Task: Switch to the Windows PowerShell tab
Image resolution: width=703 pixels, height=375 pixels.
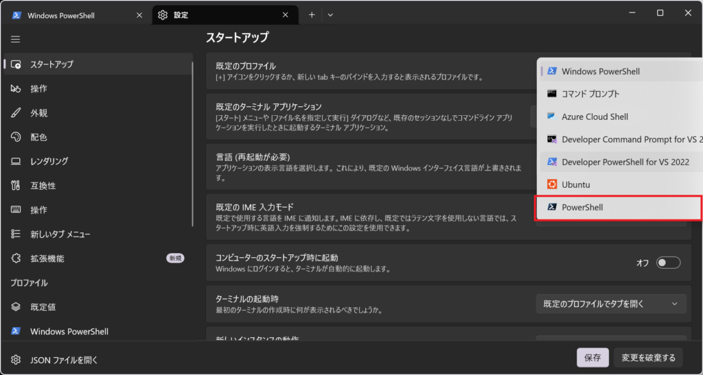Action: 77,15
